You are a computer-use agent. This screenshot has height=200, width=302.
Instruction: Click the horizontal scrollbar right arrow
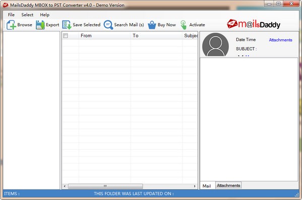195,186
